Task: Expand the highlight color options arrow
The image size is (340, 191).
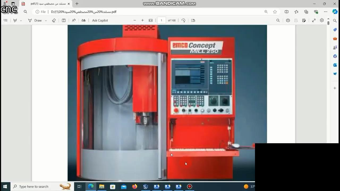Action: (x=21, y=20)
